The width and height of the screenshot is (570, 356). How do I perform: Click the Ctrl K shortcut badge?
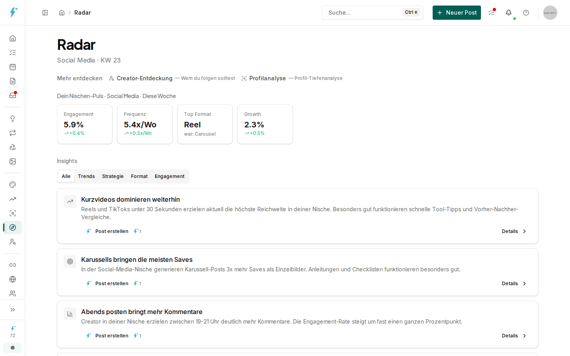click(411, 12)
